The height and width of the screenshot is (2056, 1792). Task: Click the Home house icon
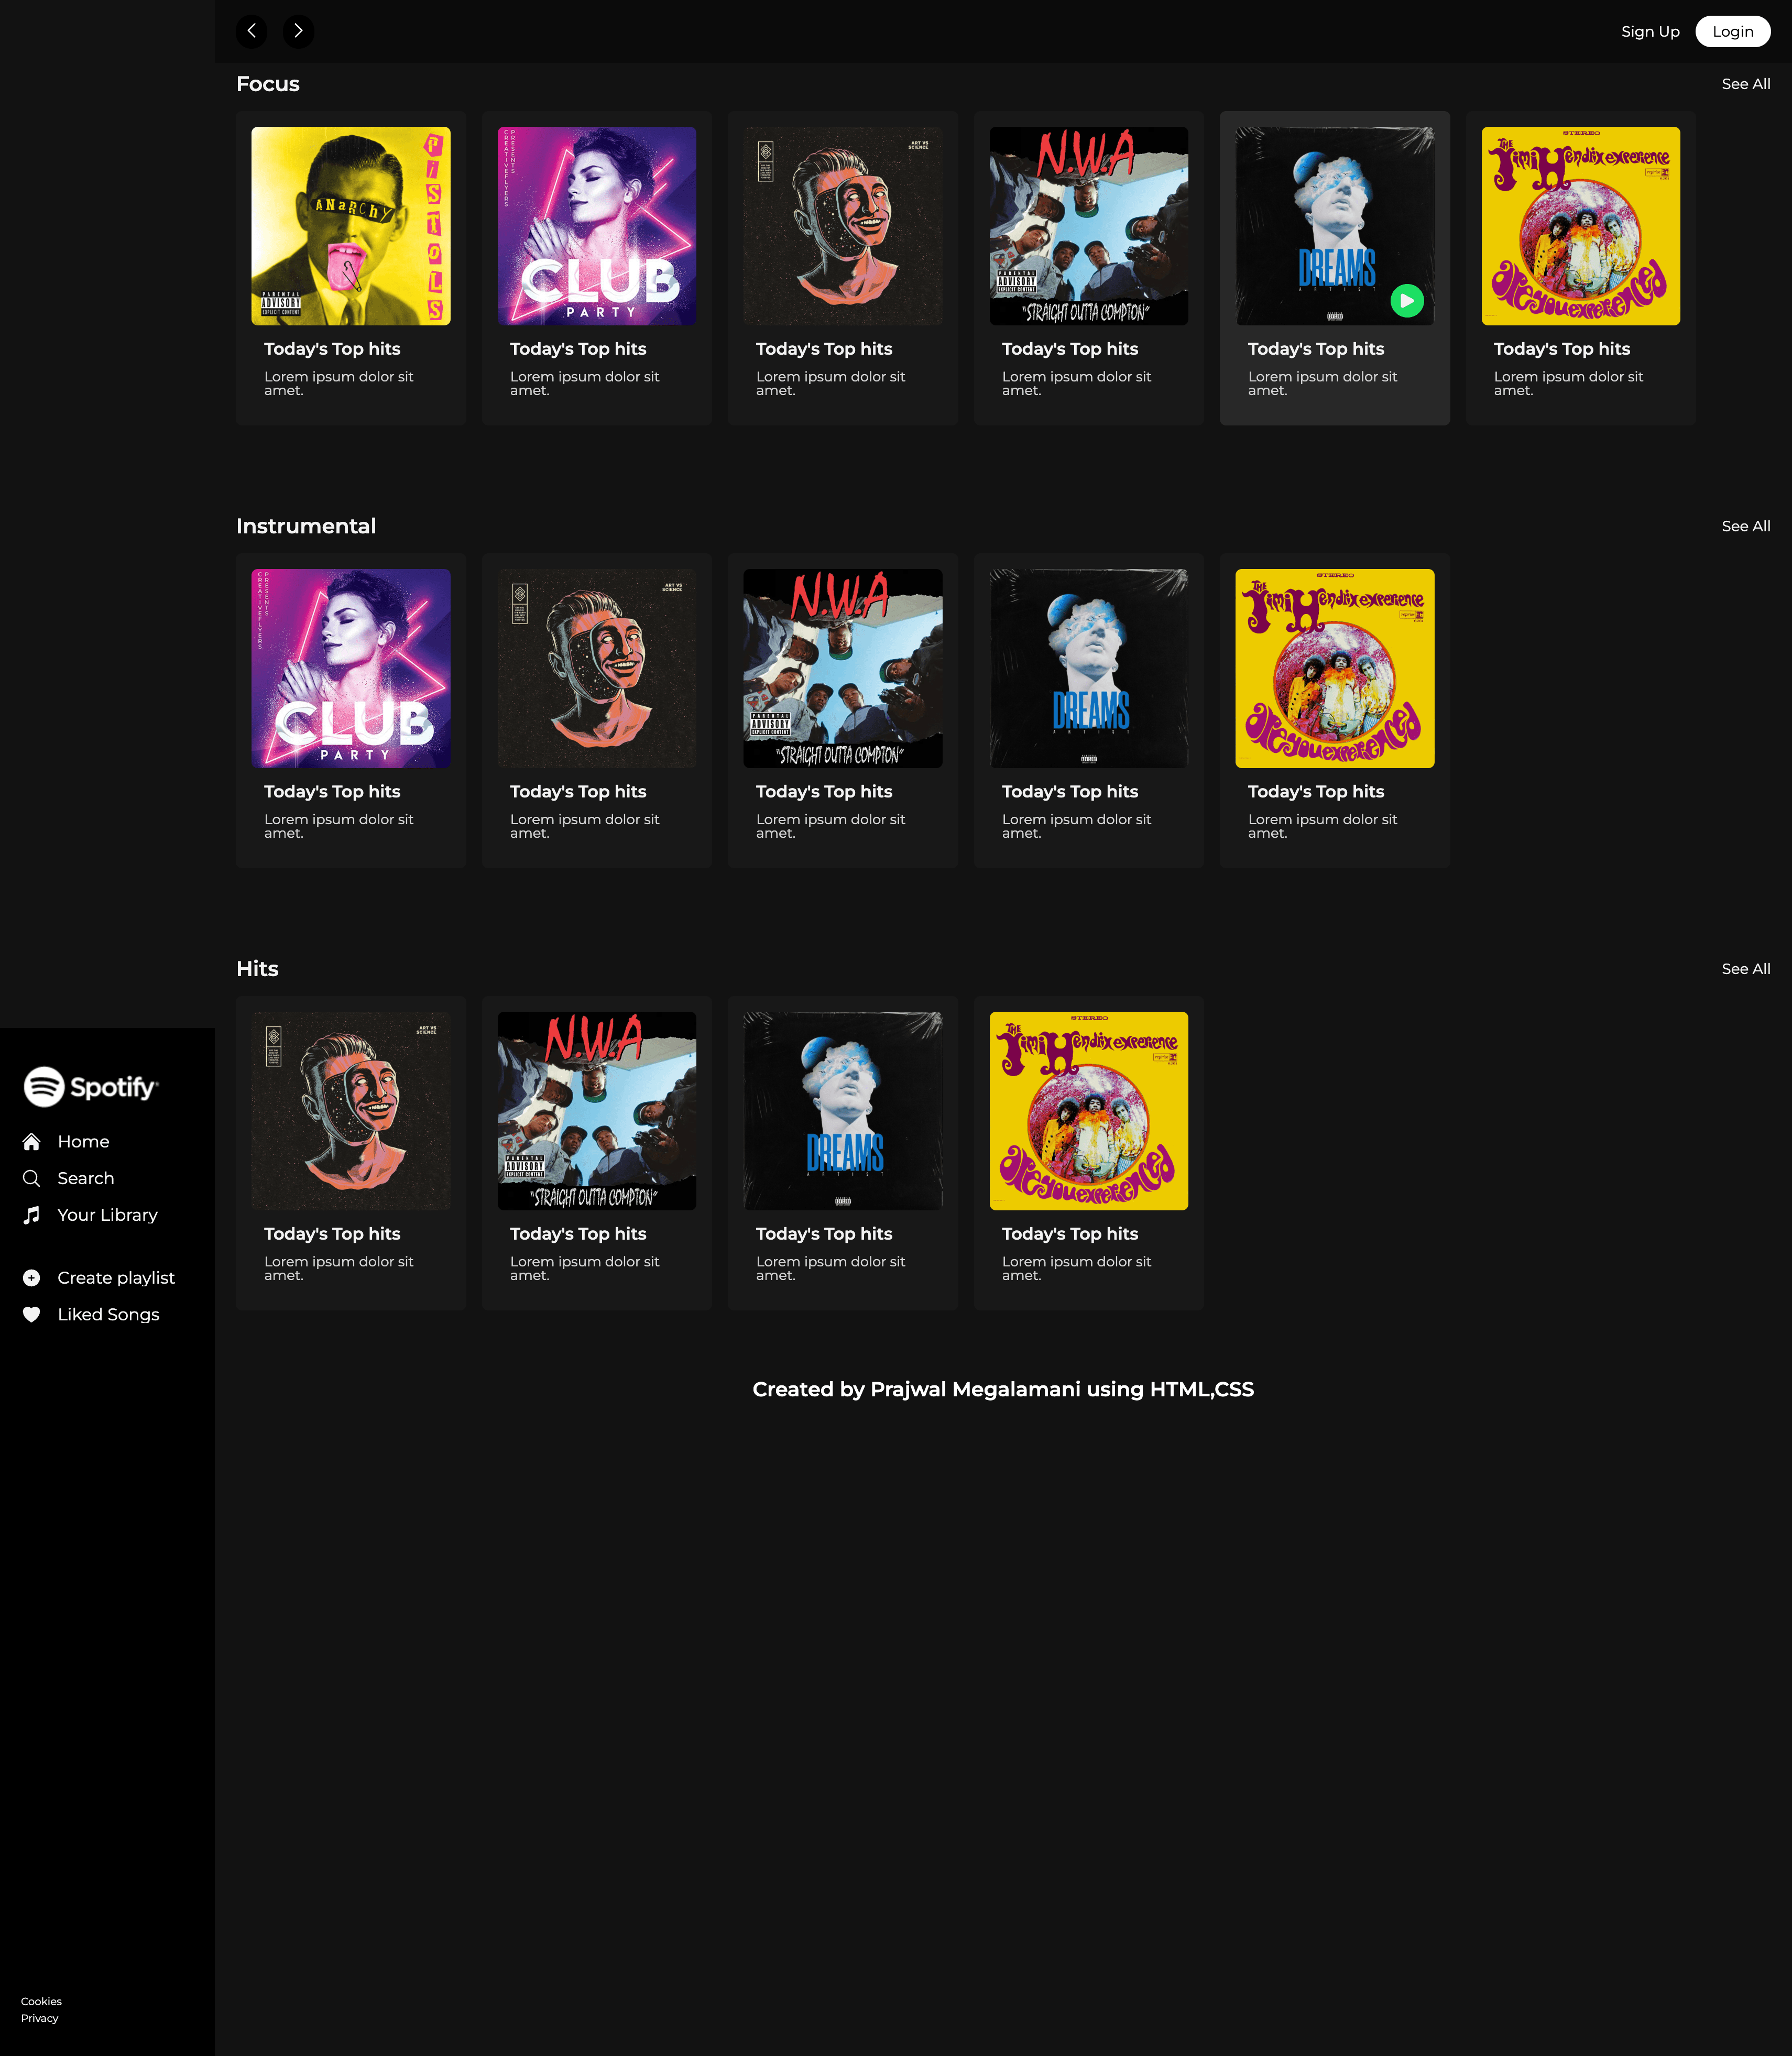point(32,1141)
